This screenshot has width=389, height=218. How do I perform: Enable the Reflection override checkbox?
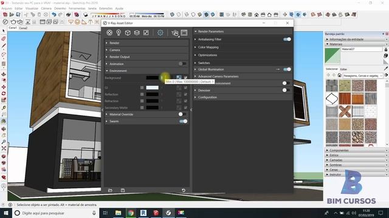[x=142, y=94]
